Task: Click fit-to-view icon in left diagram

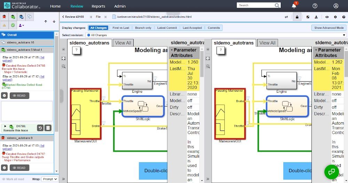Action: click(63, 58)
